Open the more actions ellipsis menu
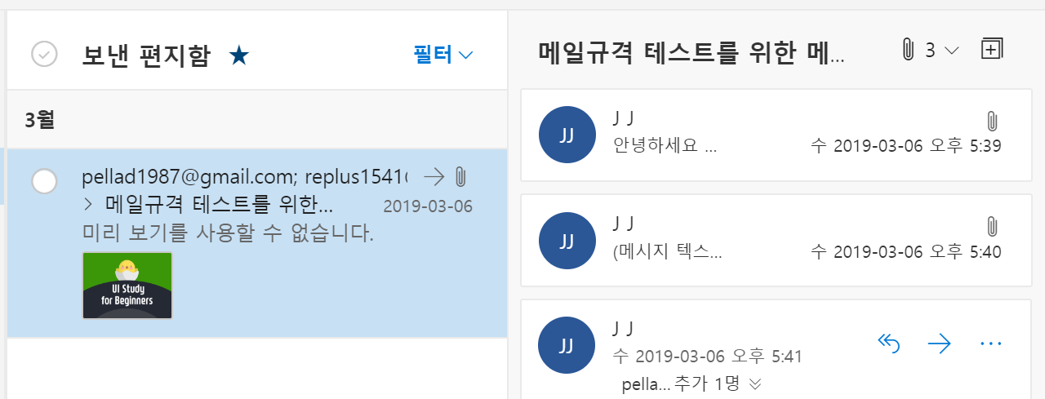The height and width of the screenshot is (399, 1045). point(990,344)
